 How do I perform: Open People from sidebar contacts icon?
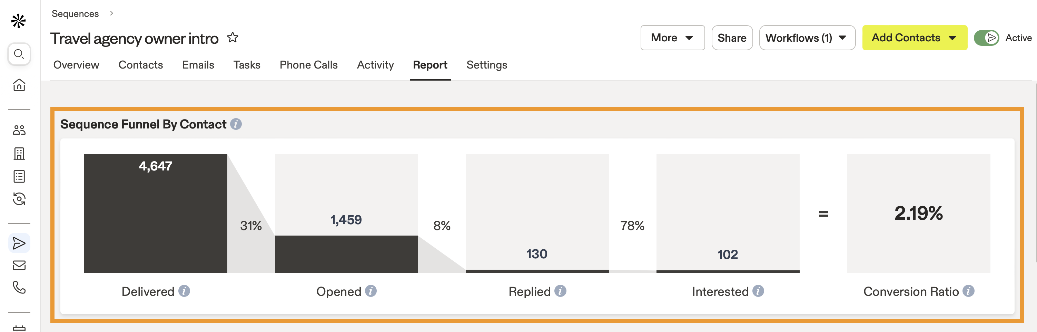pos(19,130)
